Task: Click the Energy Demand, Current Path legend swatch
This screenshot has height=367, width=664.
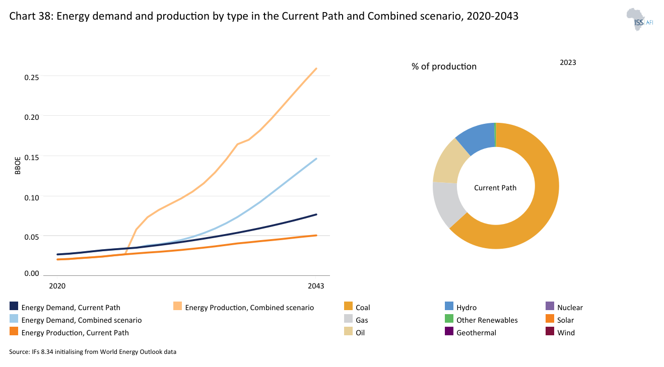Action: 14,306
